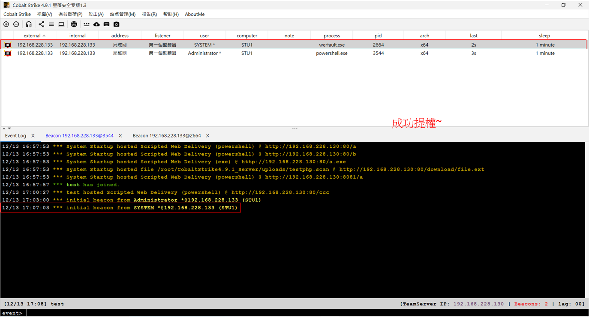Click beacon icon of Administrator row

(x=8, y=54)
